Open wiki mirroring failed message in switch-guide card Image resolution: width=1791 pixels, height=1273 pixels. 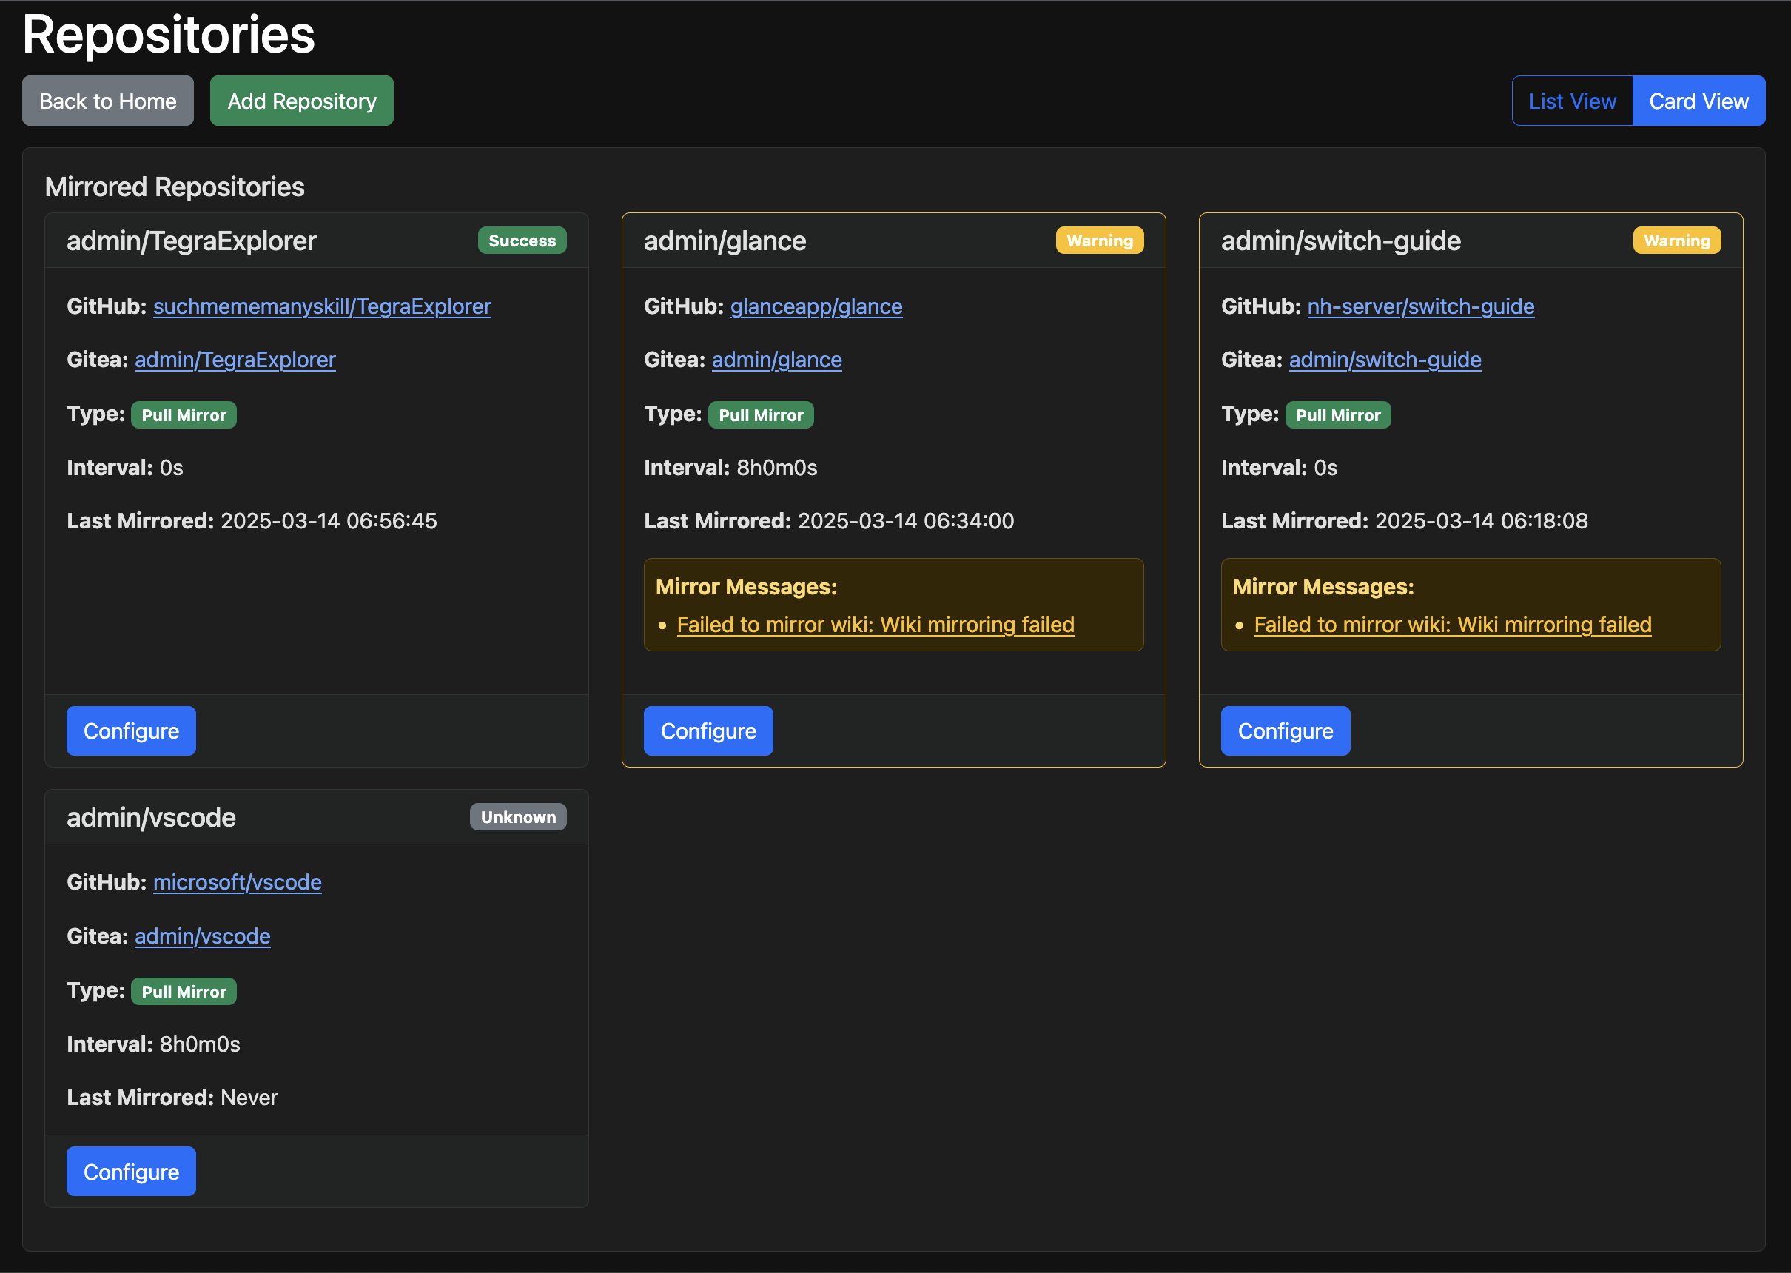click(1452, 625)
